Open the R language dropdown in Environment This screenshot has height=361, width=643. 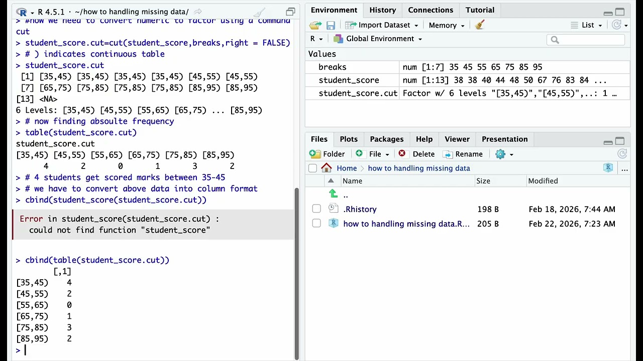(x=316, y=39)
